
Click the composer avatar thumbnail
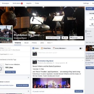(x=35, y=54)
